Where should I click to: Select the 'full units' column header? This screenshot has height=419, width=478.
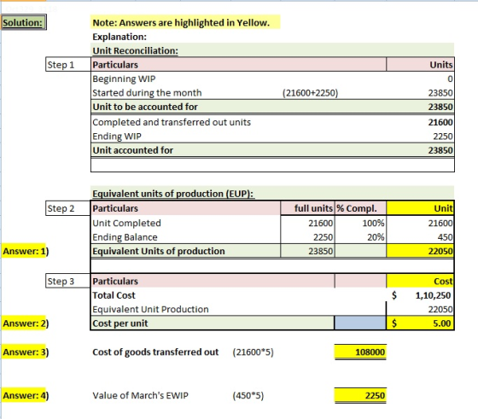[307, 208]
